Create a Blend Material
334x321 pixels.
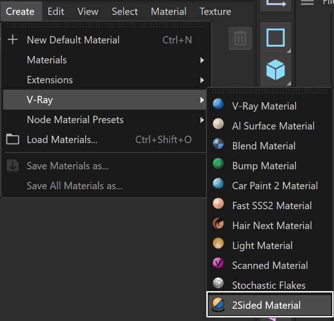click(270, 146)
